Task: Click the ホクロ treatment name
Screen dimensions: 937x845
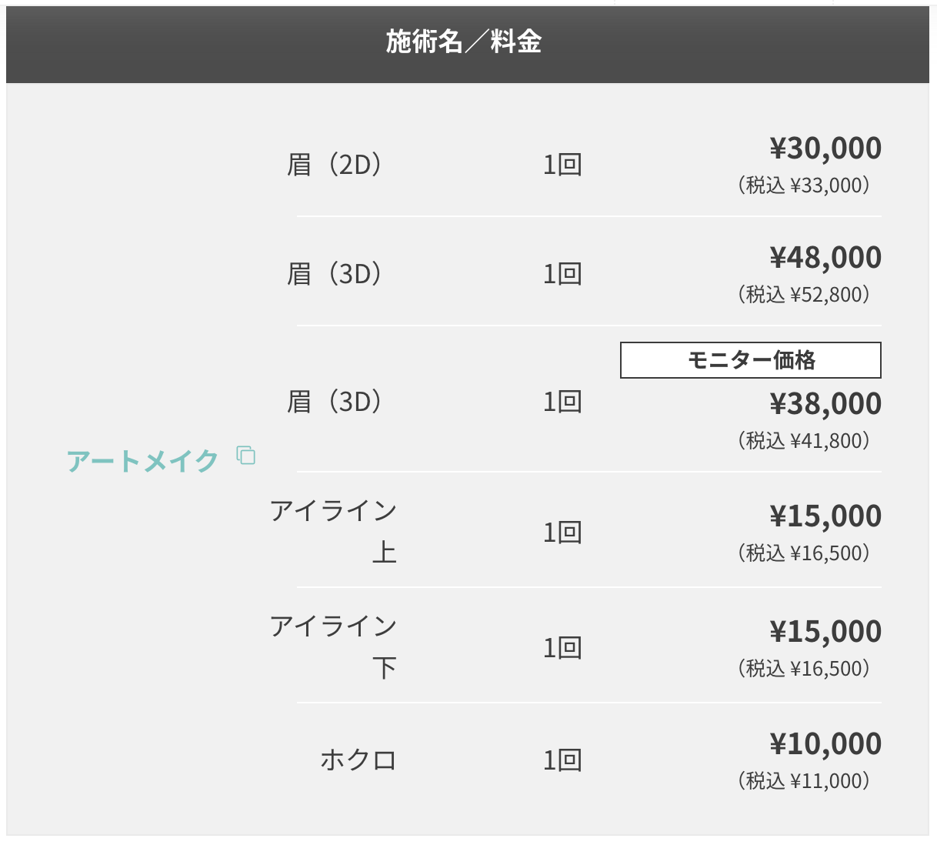Action: coord(358,760)
